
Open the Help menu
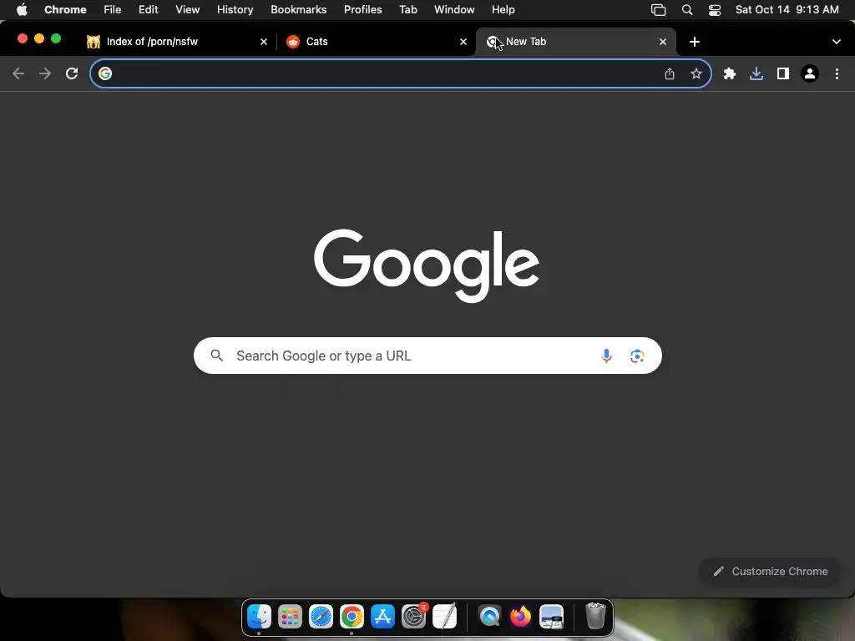[x=503, y=10]
